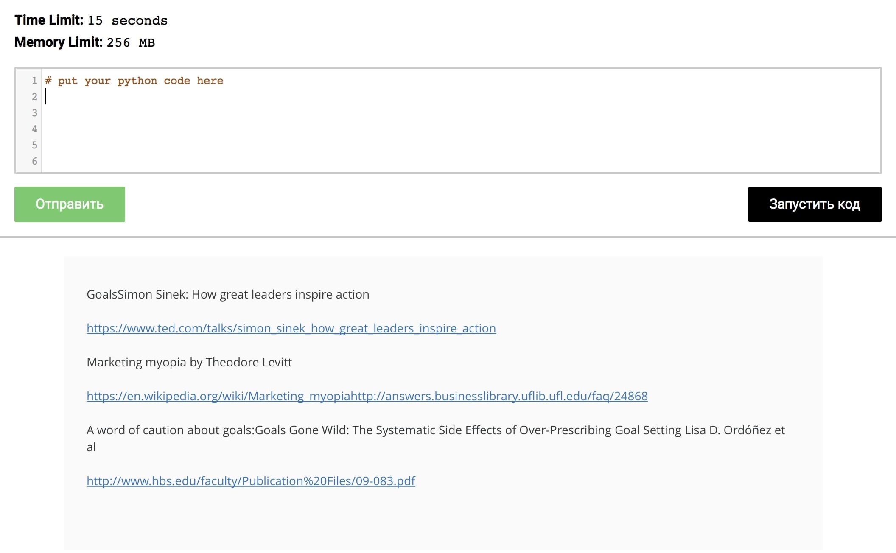Screen dimensions: 896x553
Task: Click line 4 in the code editor
Action: (x=255, y=129)
